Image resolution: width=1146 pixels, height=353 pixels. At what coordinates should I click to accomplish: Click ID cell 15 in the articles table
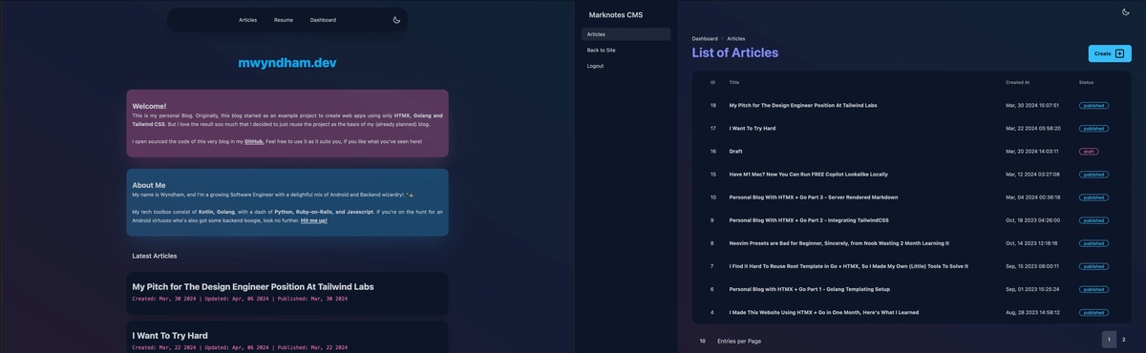pos(713,175)
